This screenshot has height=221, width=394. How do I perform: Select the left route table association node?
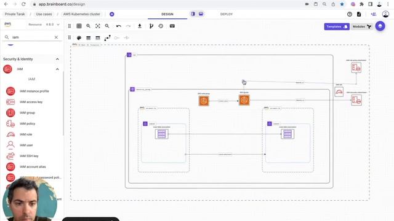[161, 134]
